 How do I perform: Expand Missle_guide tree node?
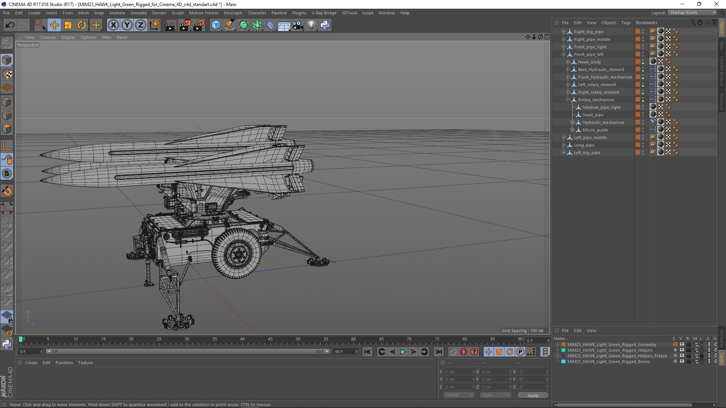572,130
